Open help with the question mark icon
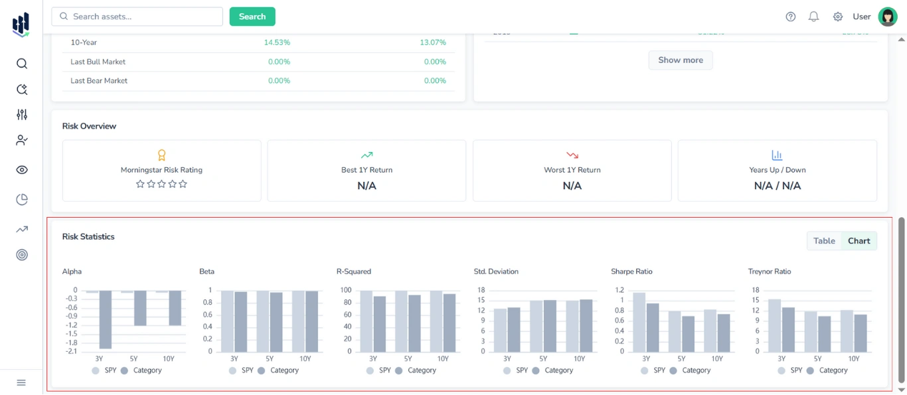Image resolution: width=907 pixels, height=395 pixels. point(790,16)
